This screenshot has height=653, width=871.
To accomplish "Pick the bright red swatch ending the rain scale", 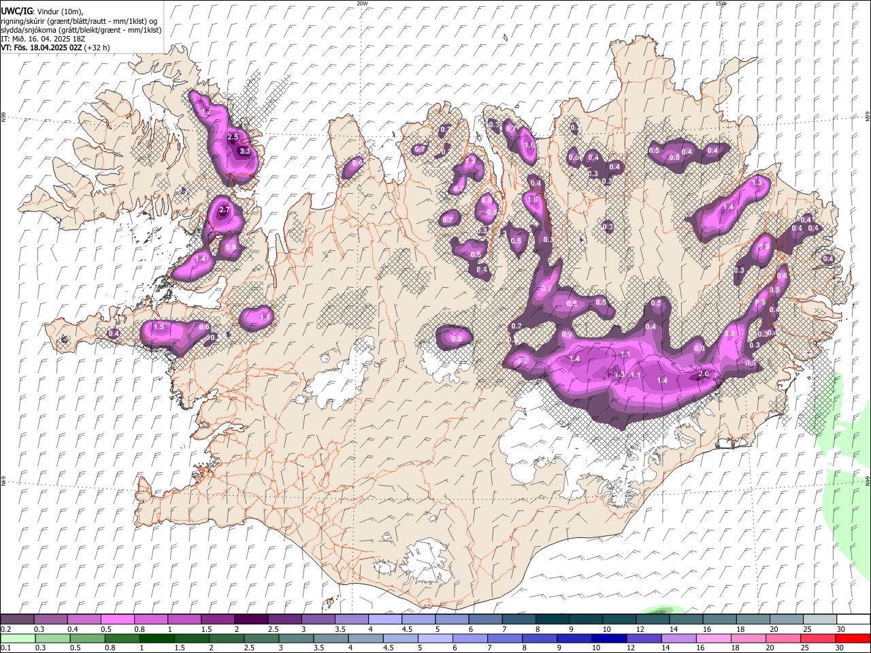I will [x=853, y=639].
